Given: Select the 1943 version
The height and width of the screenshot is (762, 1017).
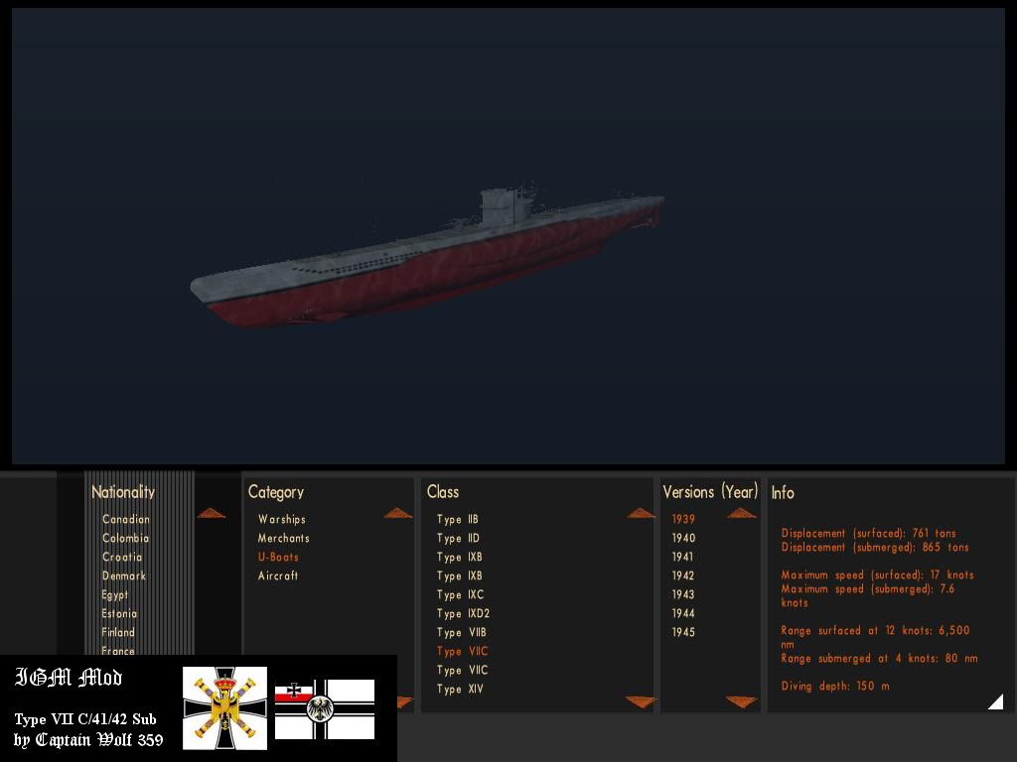Looking at the screenshot, I should pyautogui.click(x=683, y=594).
